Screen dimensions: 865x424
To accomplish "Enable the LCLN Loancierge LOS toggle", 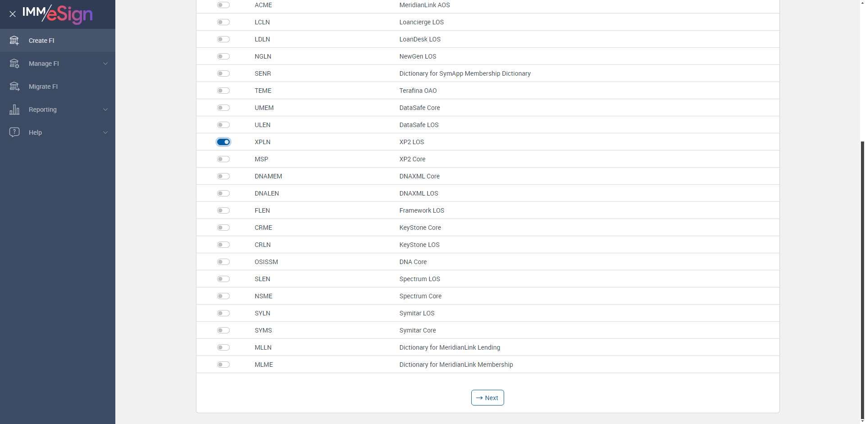I will (x=223, y=22).
